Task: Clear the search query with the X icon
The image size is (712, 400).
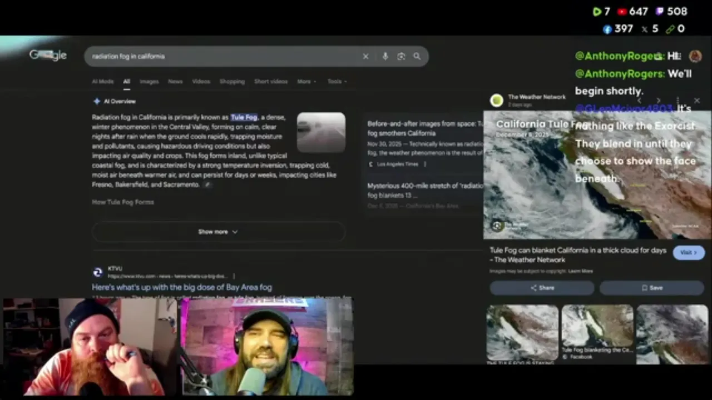Action: tap(365, 56)
